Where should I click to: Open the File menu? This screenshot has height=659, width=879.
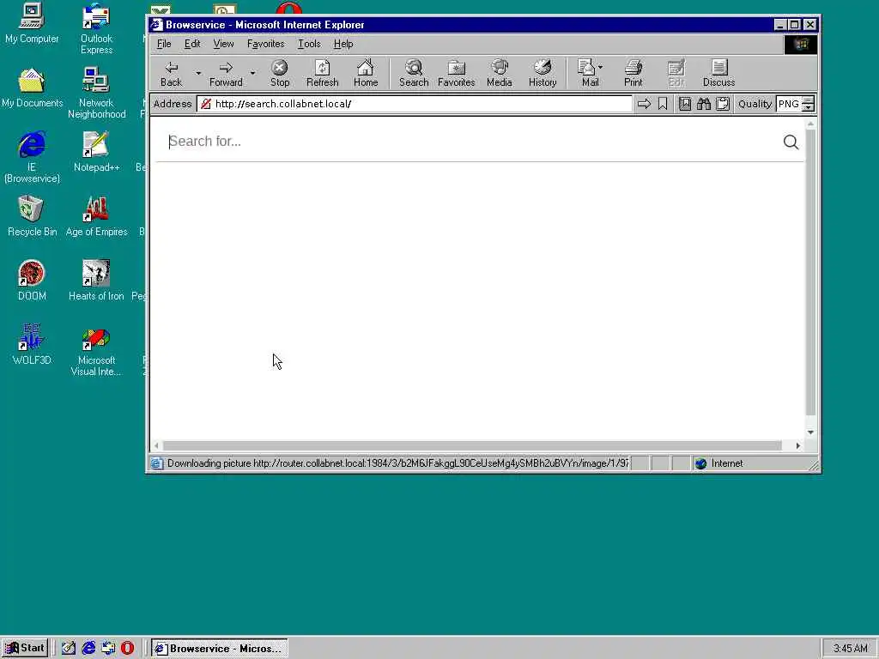164,44
